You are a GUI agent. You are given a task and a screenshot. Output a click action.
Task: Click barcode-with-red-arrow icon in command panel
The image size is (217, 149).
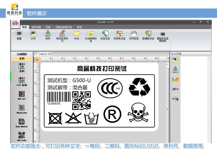(175, 89)
